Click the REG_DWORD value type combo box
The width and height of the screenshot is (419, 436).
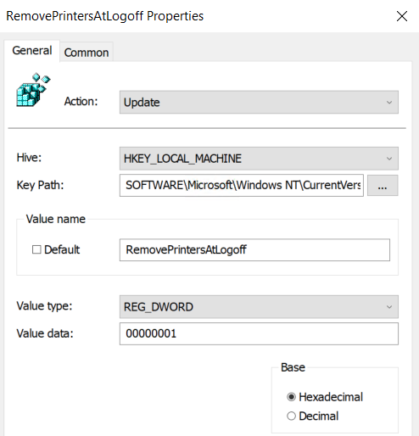[x=259, y=307]
